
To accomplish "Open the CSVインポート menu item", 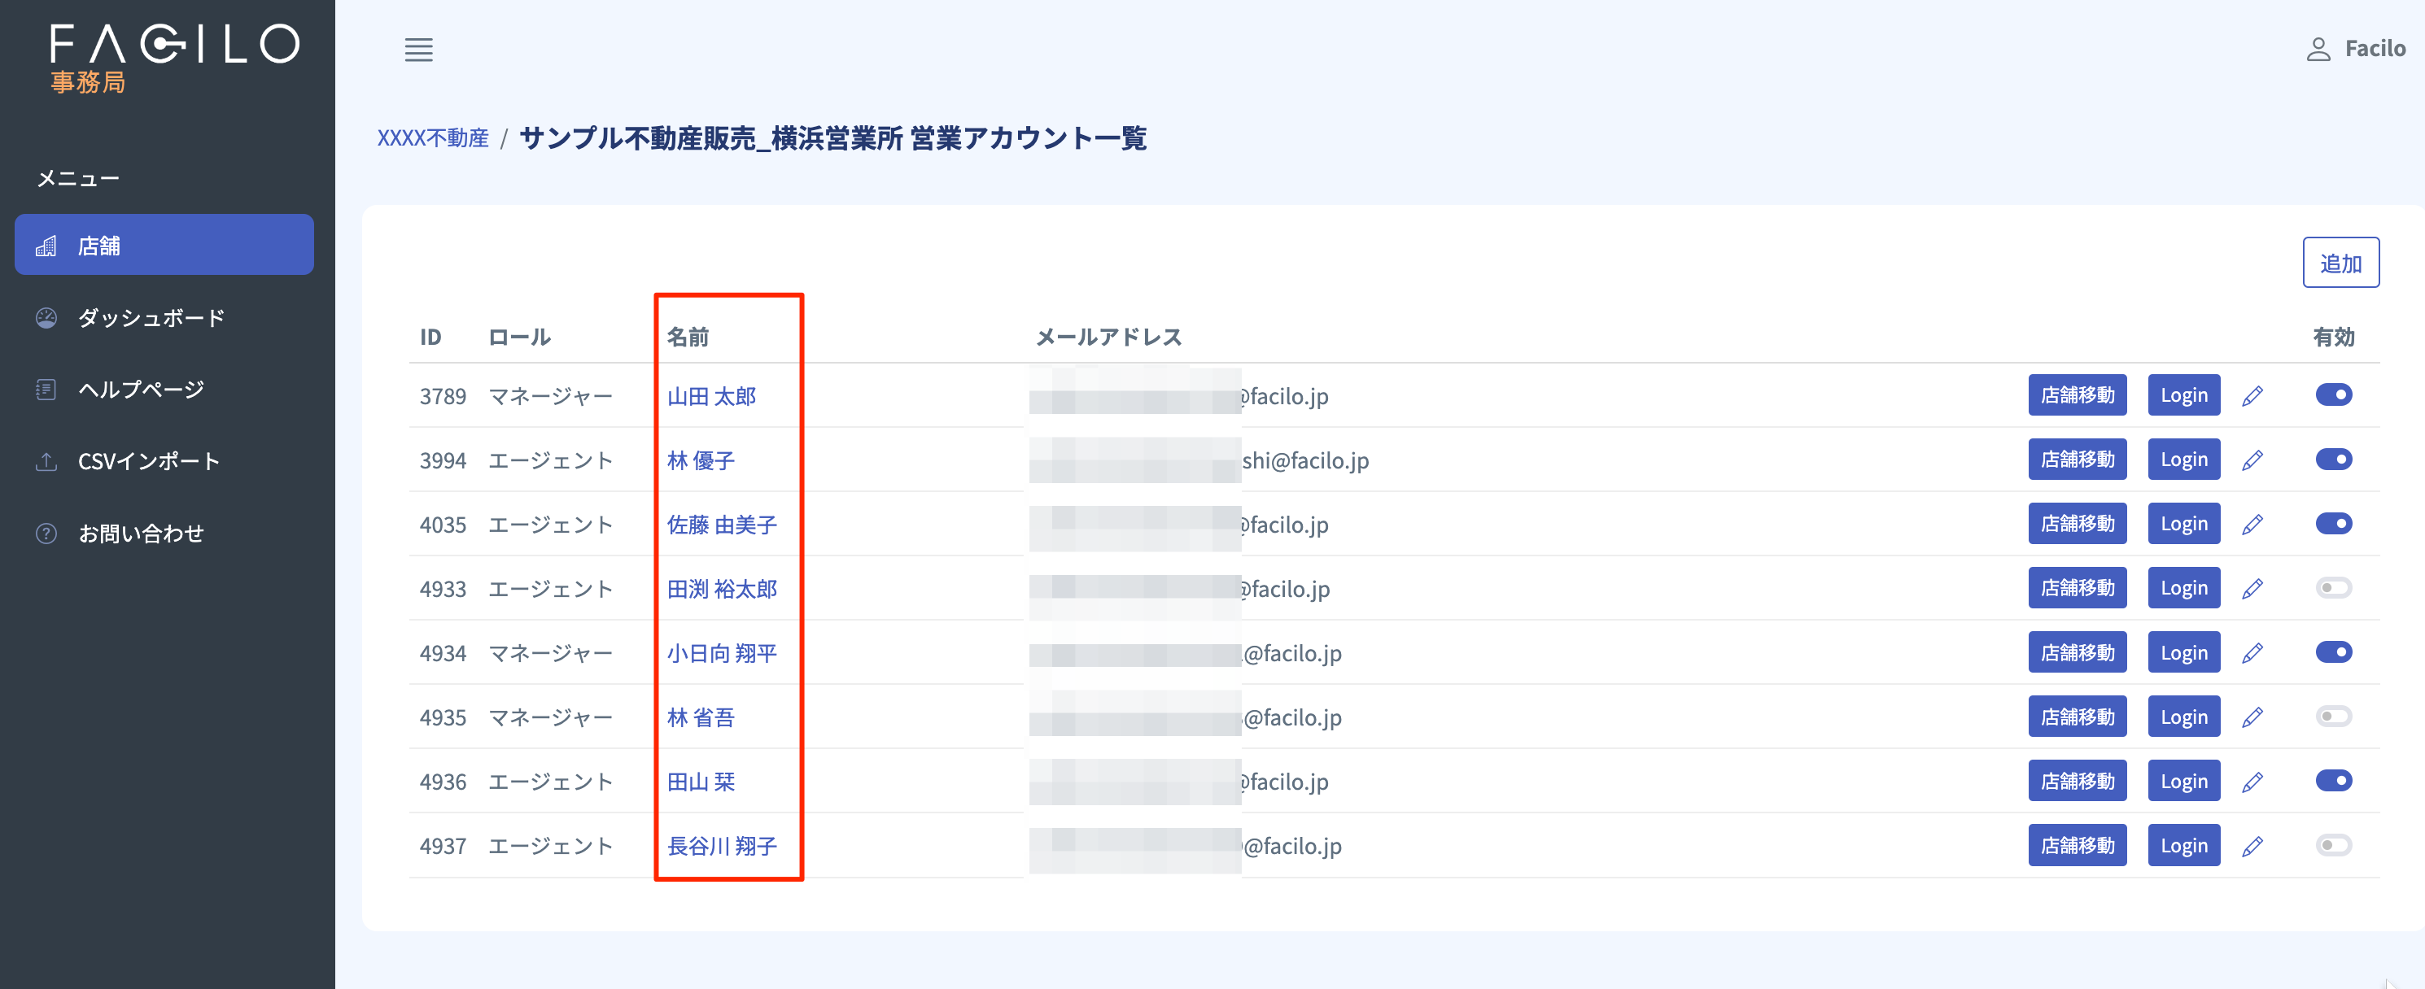I will (164, 462).
